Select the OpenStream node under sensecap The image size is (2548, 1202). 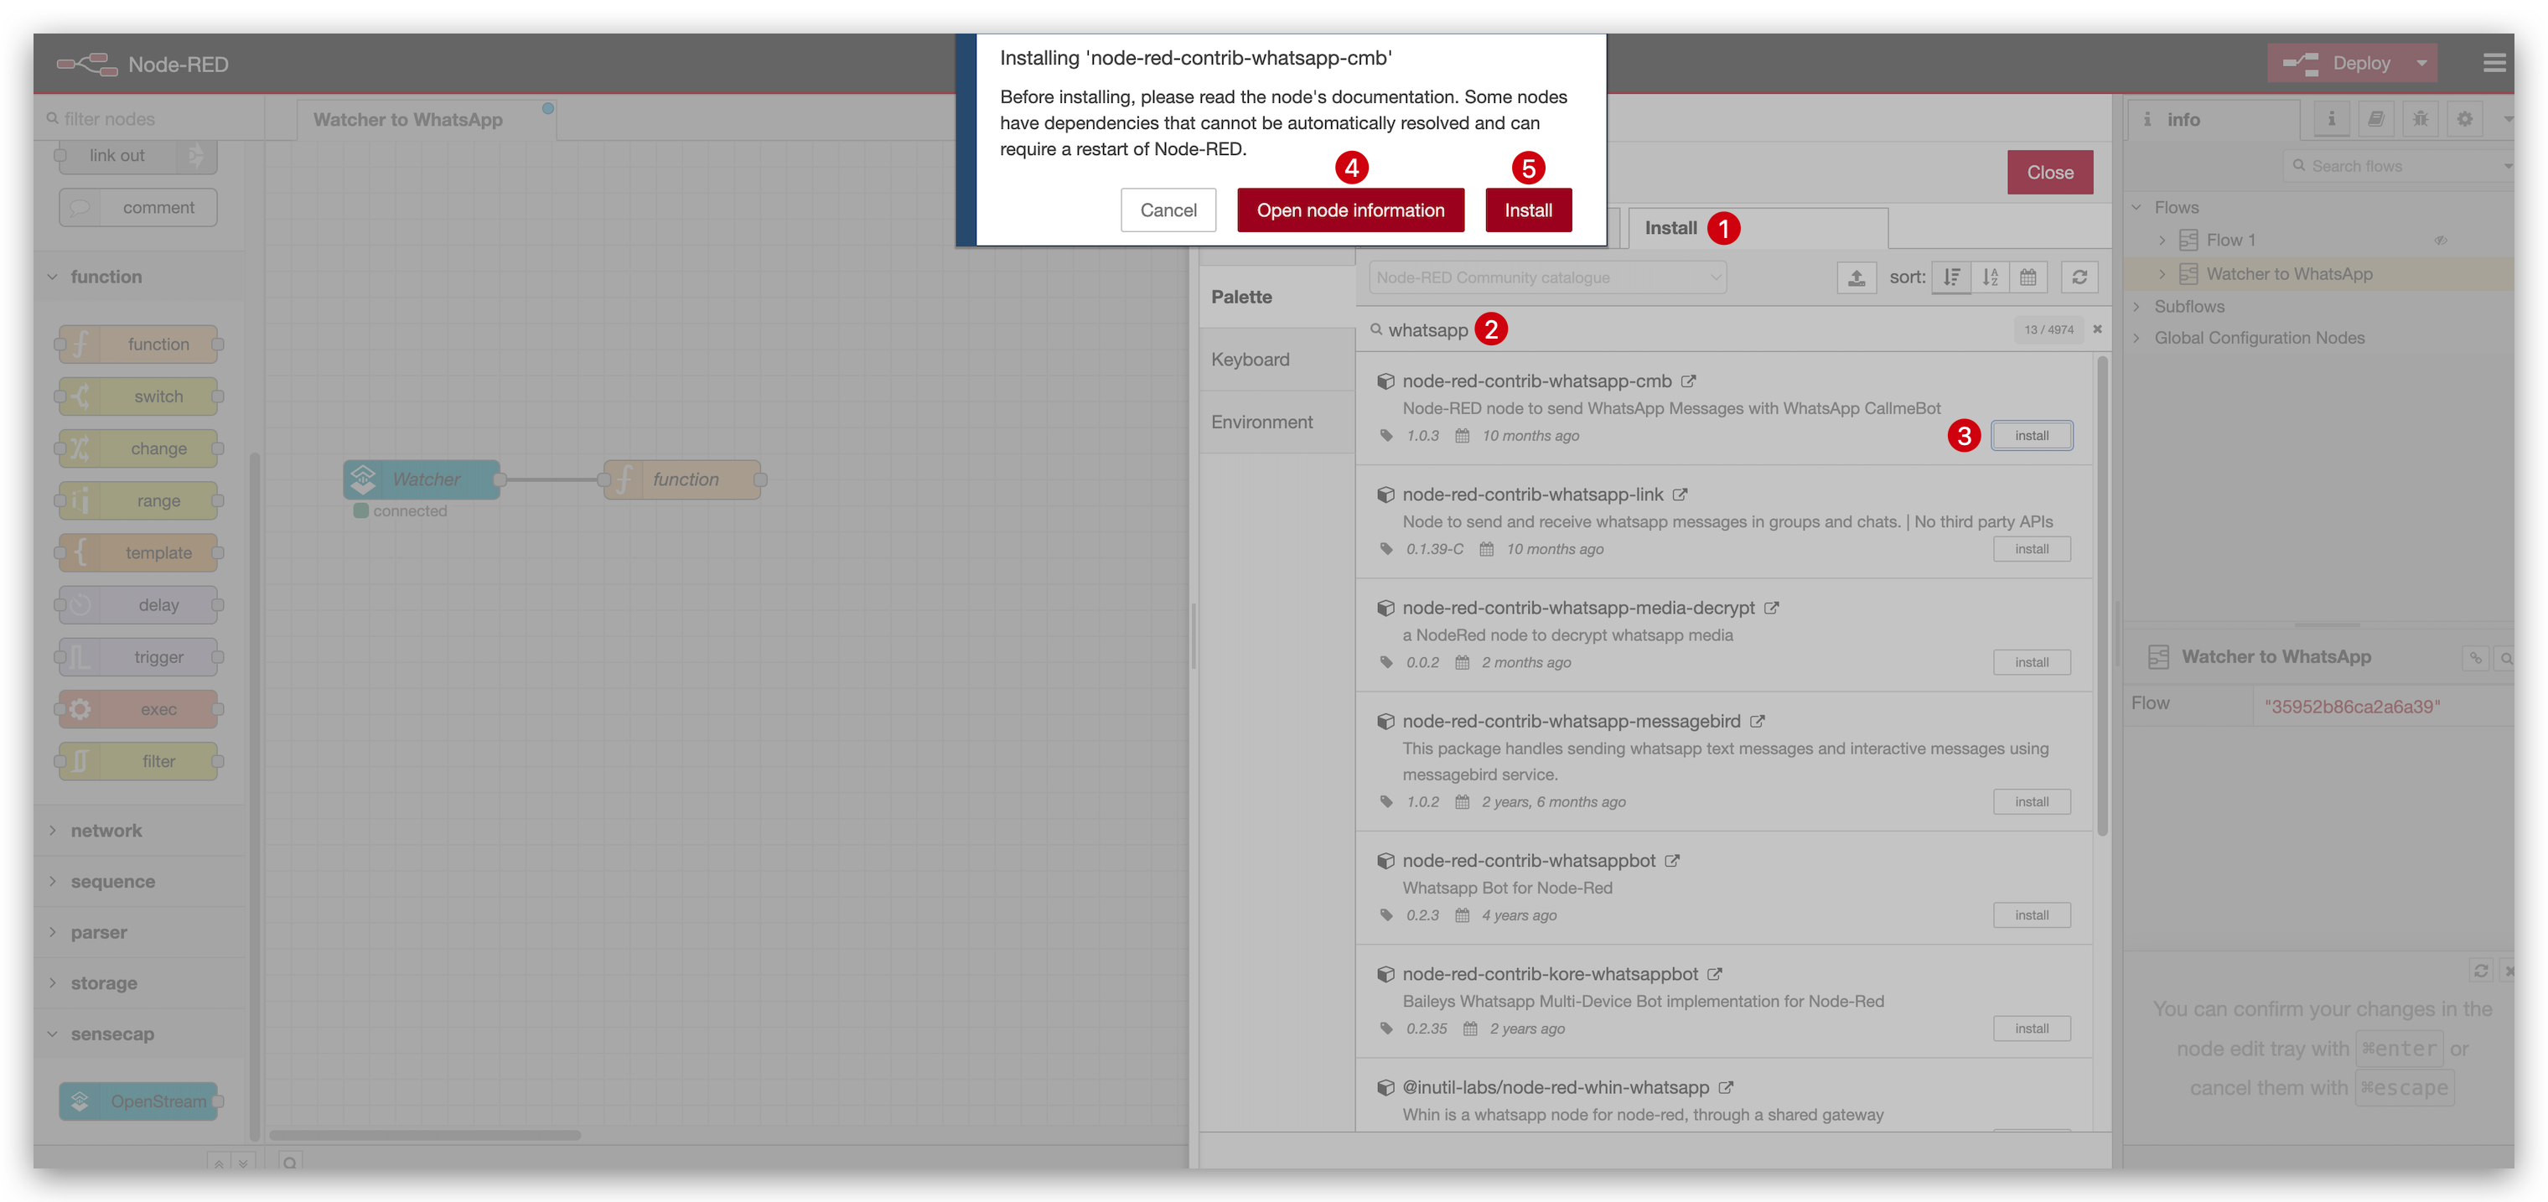pyautogui.click(x=138, y=1101)
